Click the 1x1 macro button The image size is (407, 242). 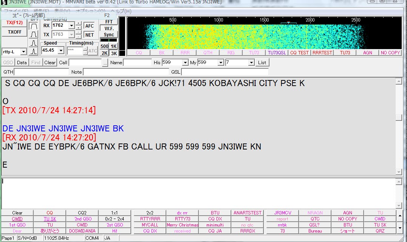[115, 213]
